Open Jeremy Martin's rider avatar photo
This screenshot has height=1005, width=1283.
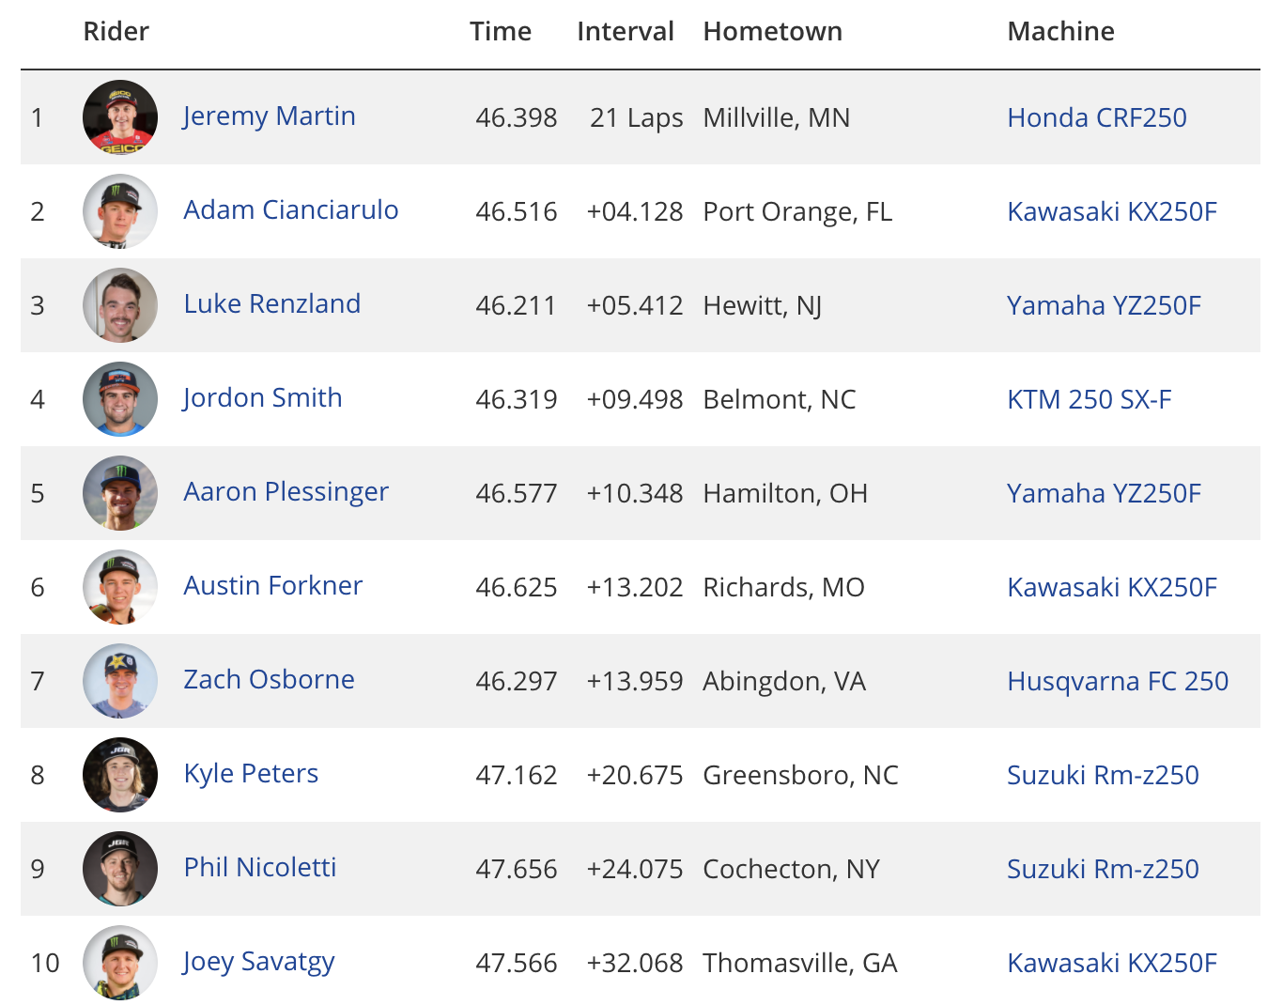120,117
